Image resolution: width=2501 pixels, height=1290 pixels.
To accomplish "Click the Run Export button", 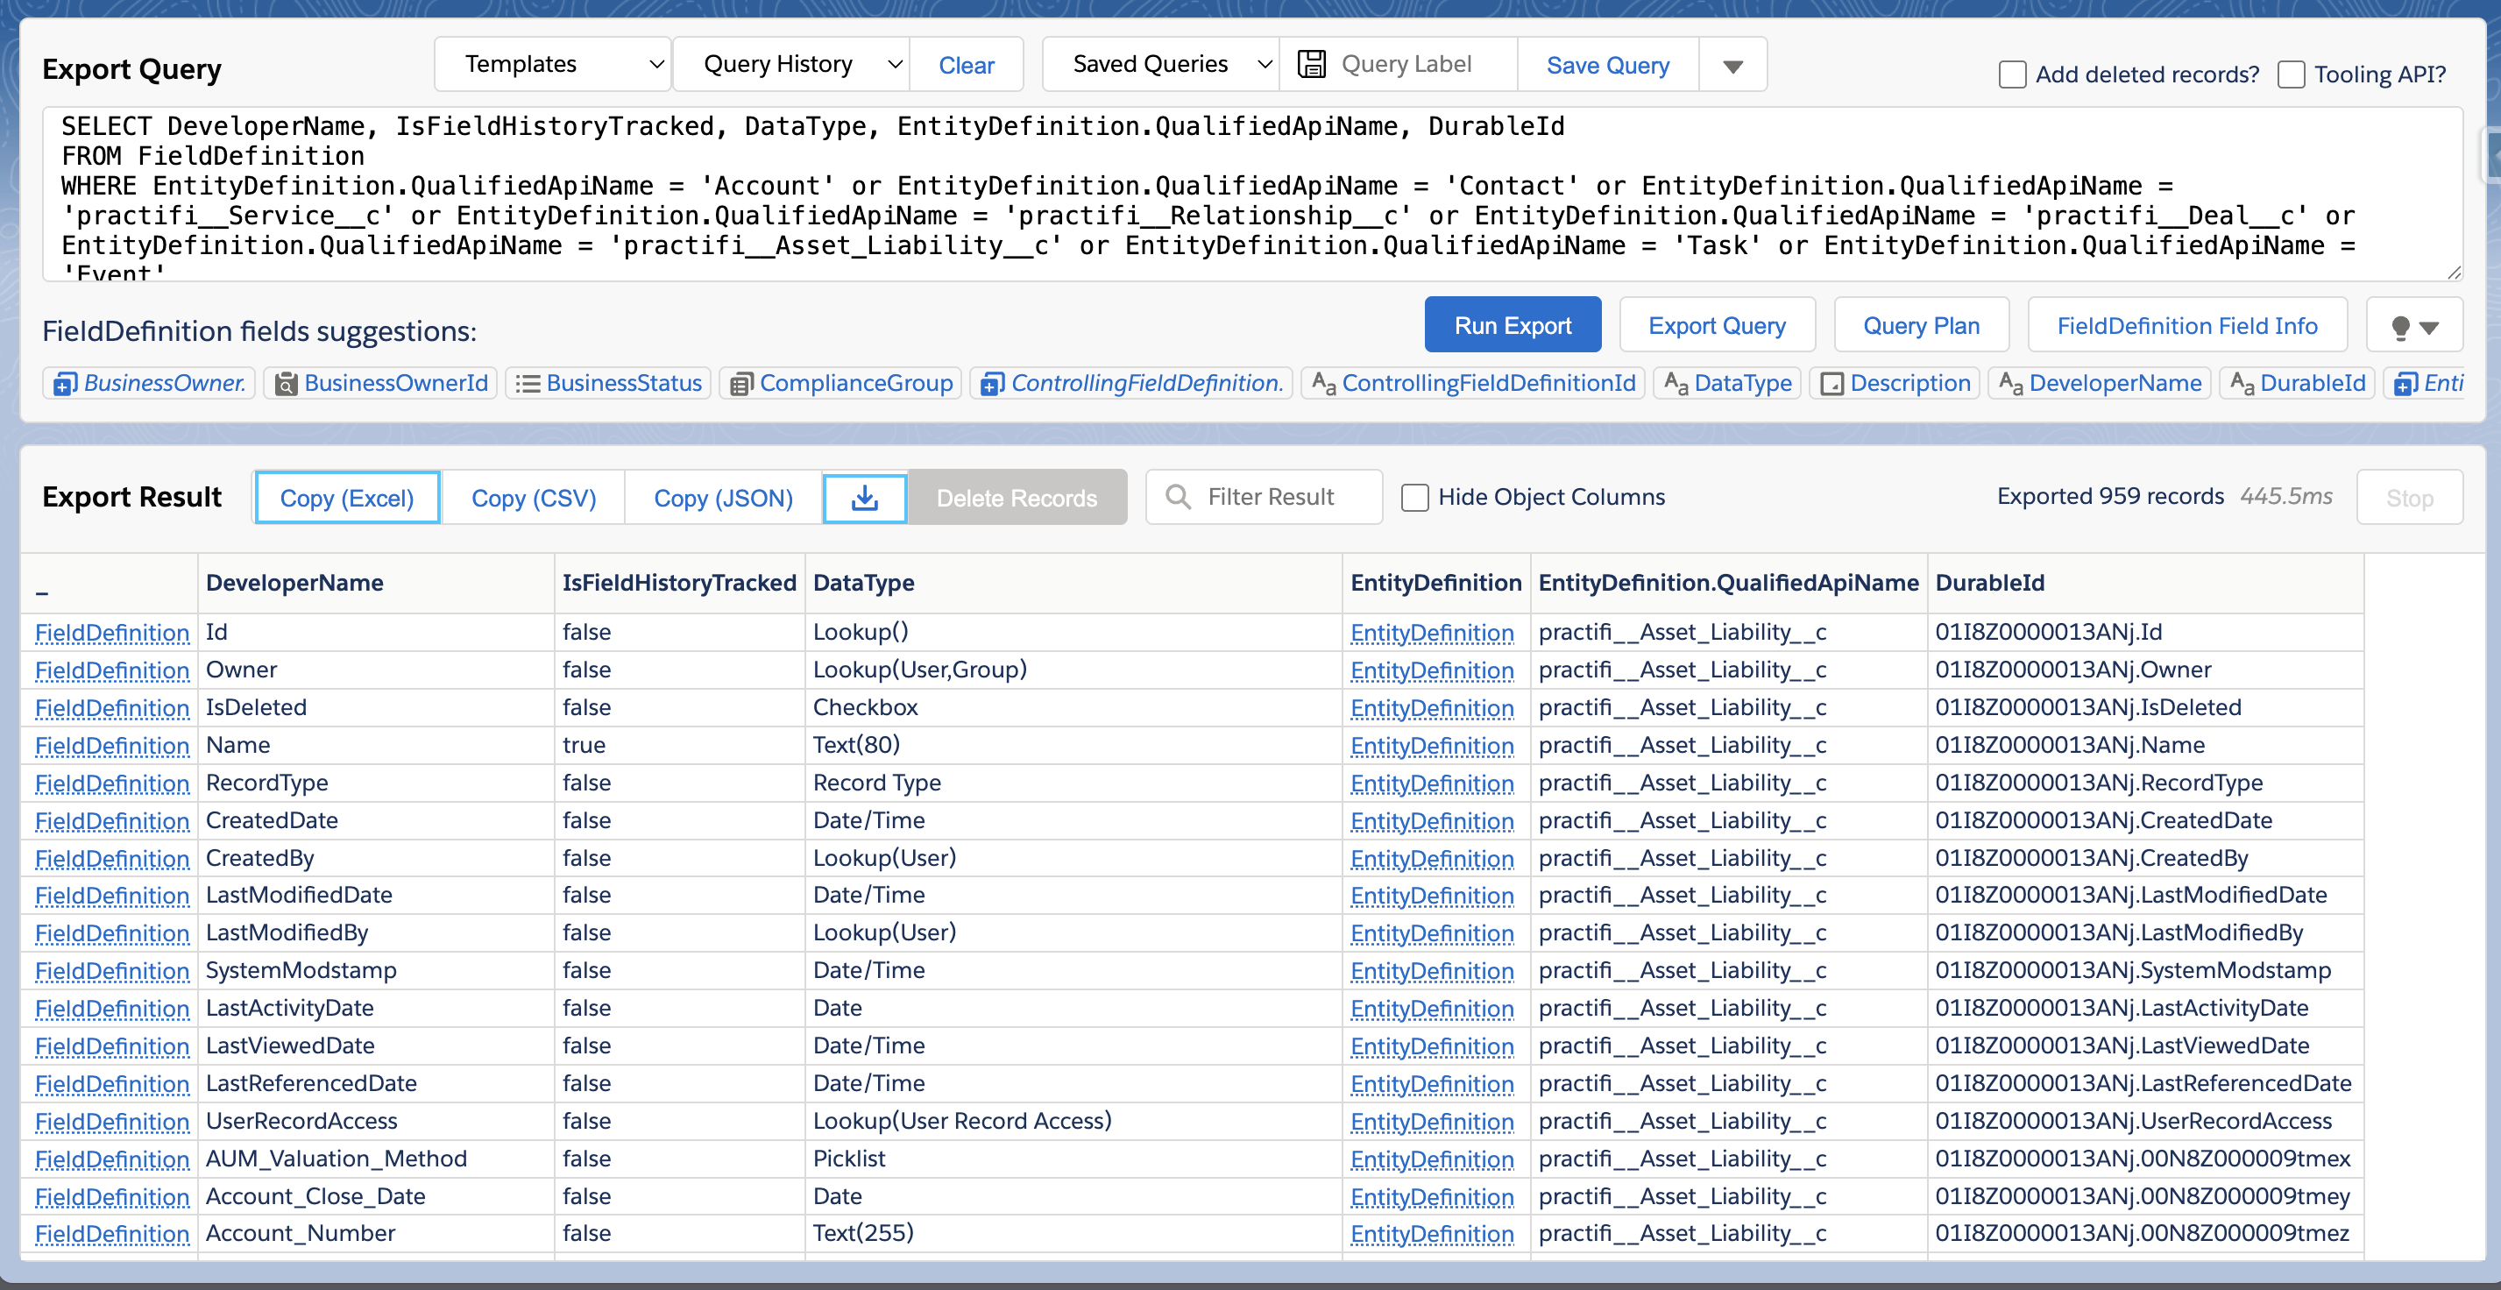I will (x=1512, y=325).
